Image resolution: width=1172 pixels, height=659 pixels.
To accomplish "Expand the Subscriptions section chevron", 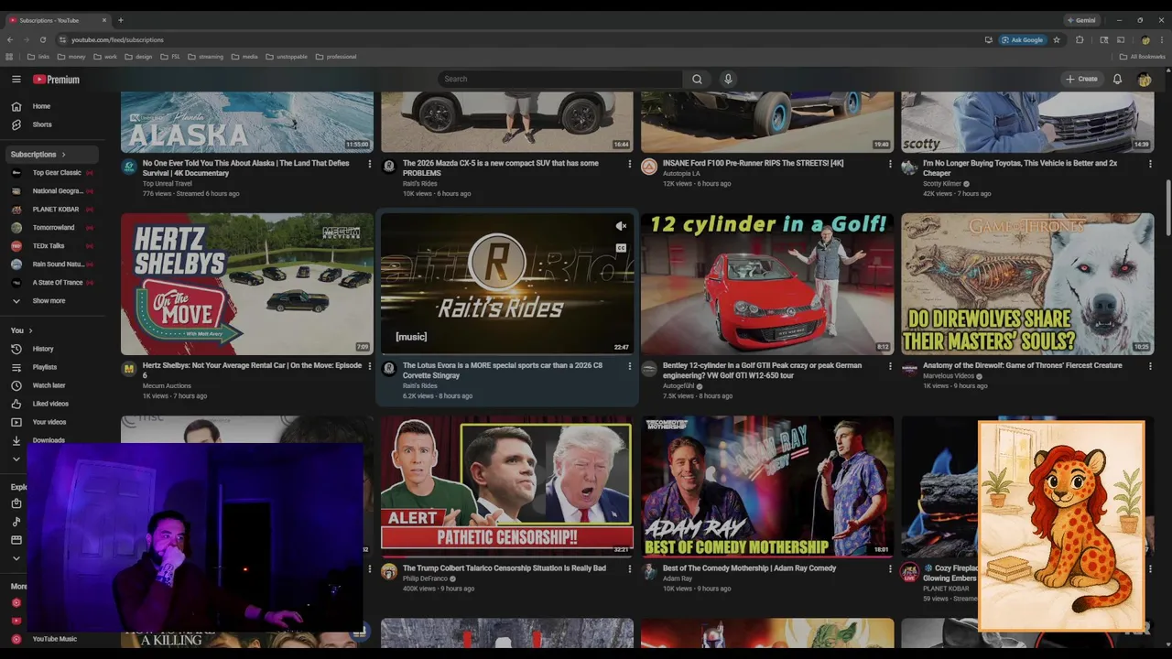I will 63,155.
